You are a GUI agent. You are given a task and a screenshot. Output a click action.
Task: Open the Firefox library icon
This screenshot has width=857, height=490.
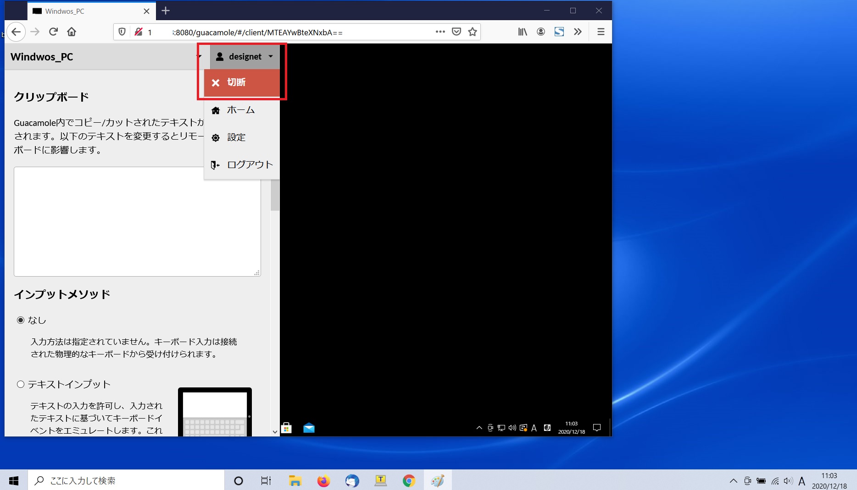[523, 32]
